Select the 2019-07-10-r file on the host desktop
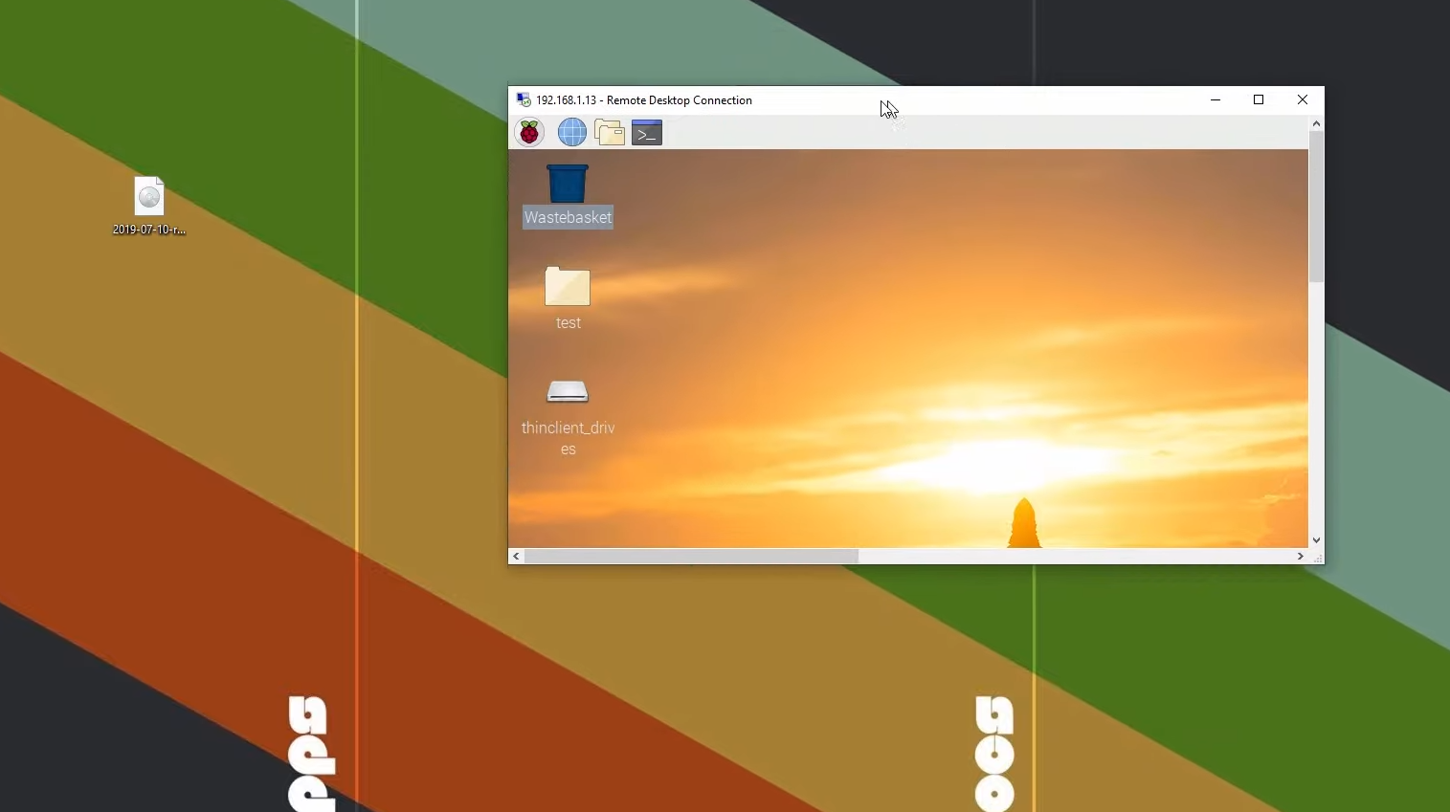The height and width of the screenshot is (812, 1450). 148,198
